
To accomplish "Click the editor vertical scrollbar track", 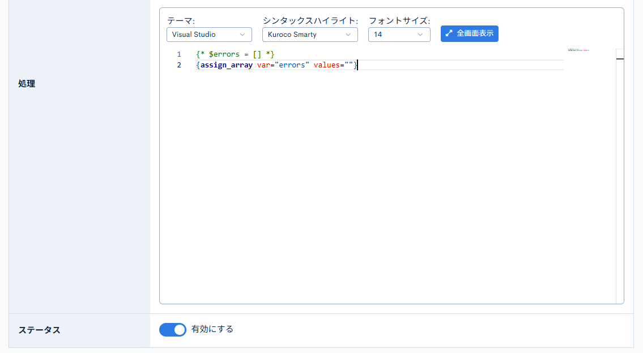I will [x=620, y=176].
